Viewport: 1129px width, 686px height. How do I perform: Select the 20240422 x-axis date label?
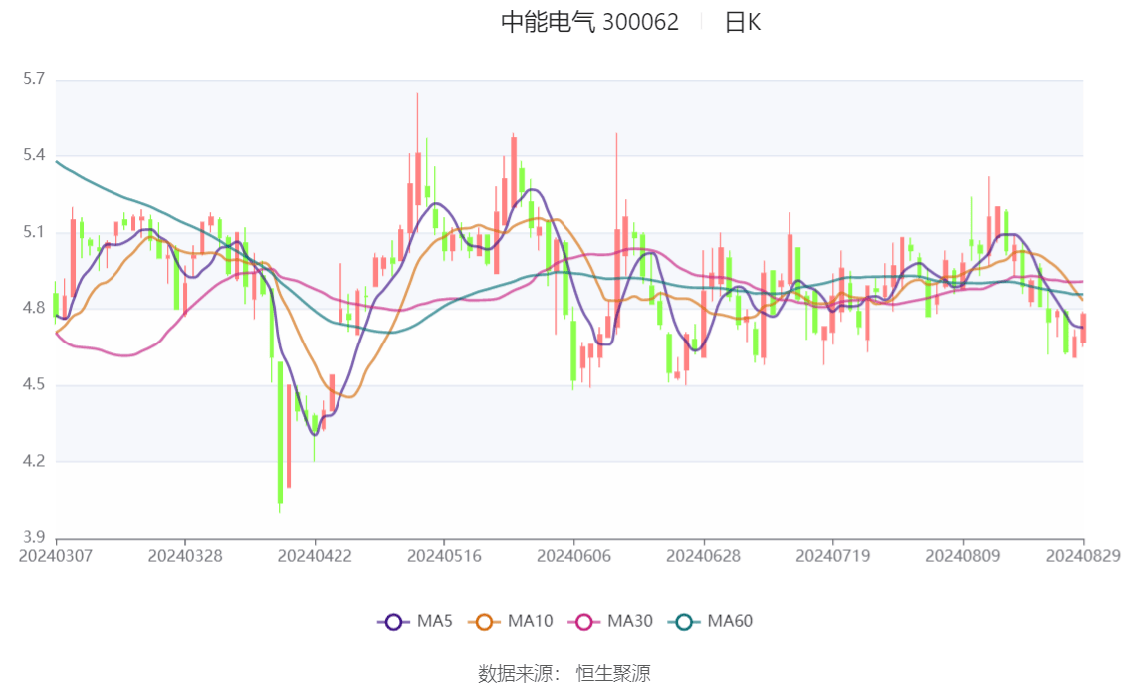pyautogui.click(x=315, y=555)
